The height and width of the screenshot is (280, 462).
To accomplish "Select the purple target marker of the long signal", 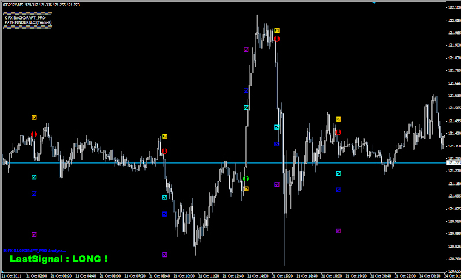I will (x=246, y=50).
